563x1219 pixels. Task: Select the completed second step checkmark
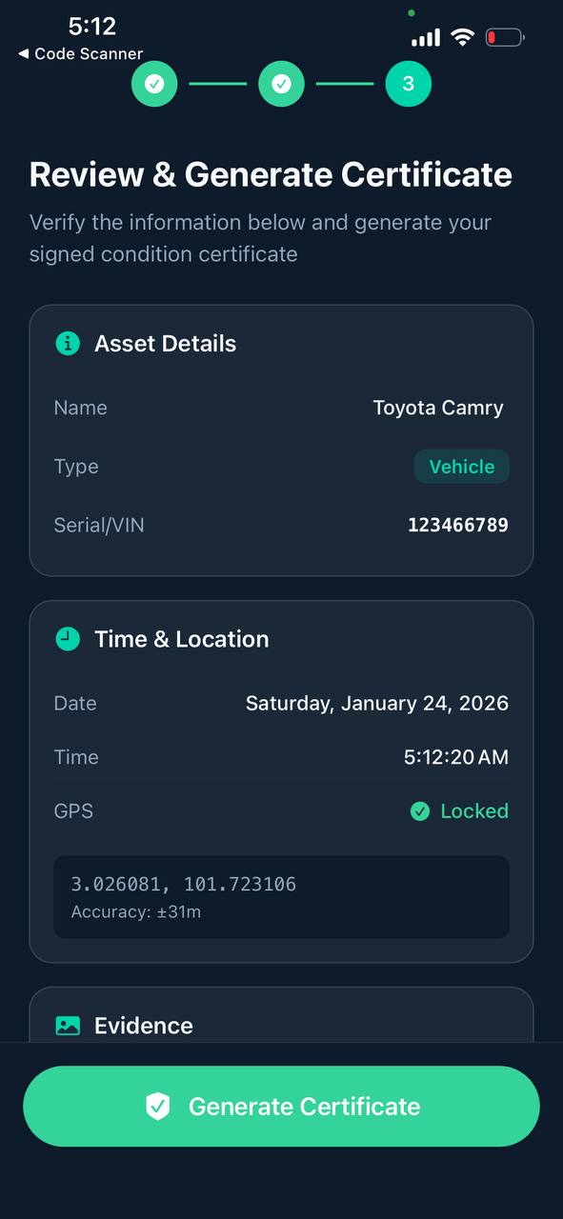pos(281,84)
